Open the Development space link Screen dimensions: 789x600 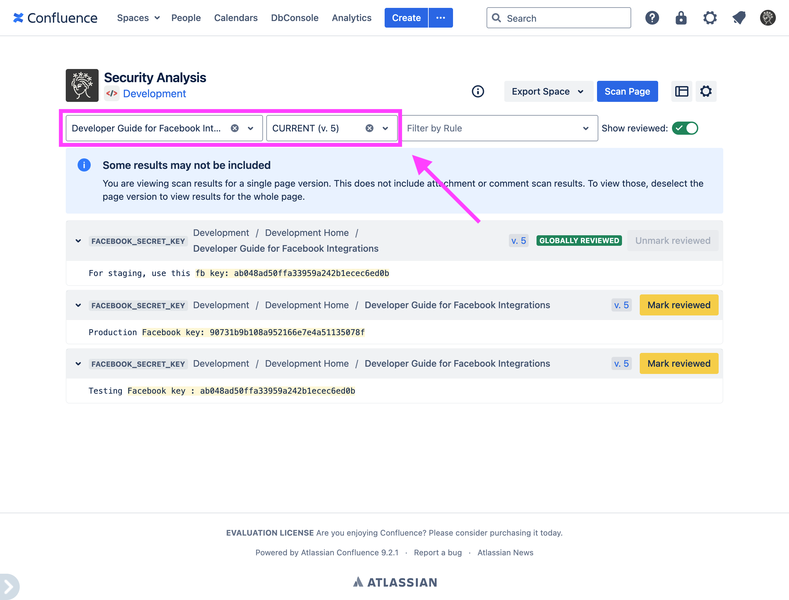(x=155, y=94)
